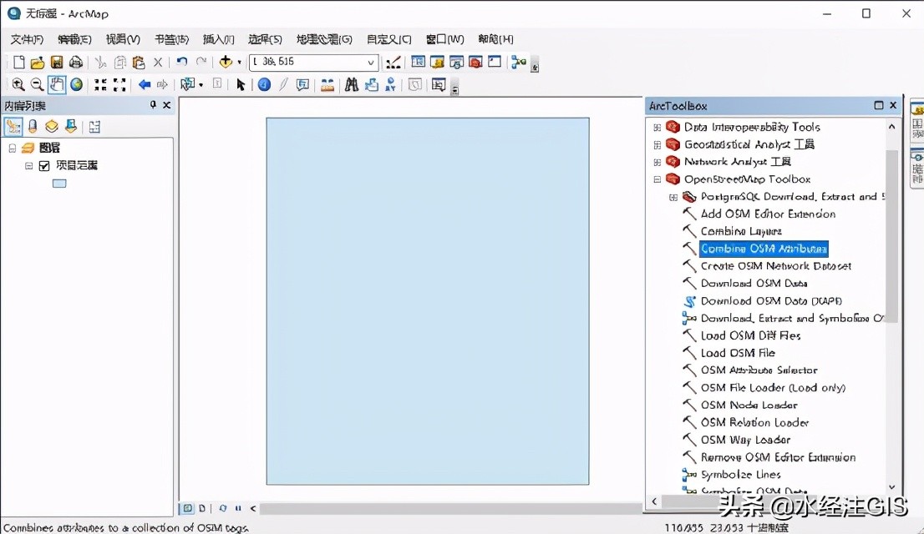This screenshot has width=924, height=534.
Task: Click the 项目范围 layer symbol swatch
Action: pyautogui.click(x=59, y=184)
